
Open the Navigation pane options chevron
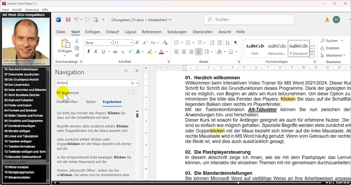coord(126,71)
